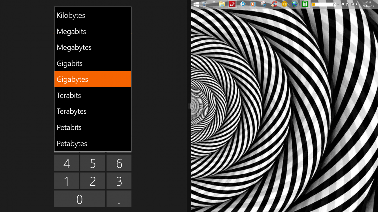
Task: Open File Explorer from the taskbar
Action: coord(222,4)
